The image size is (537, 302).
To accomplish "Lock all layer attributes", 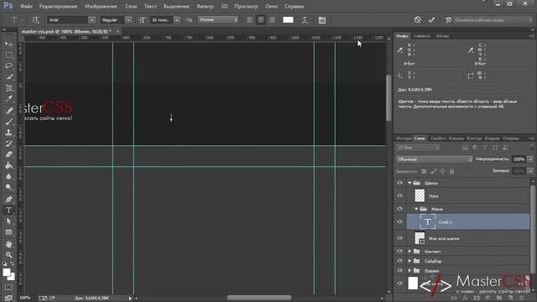I will pos(451,171).
